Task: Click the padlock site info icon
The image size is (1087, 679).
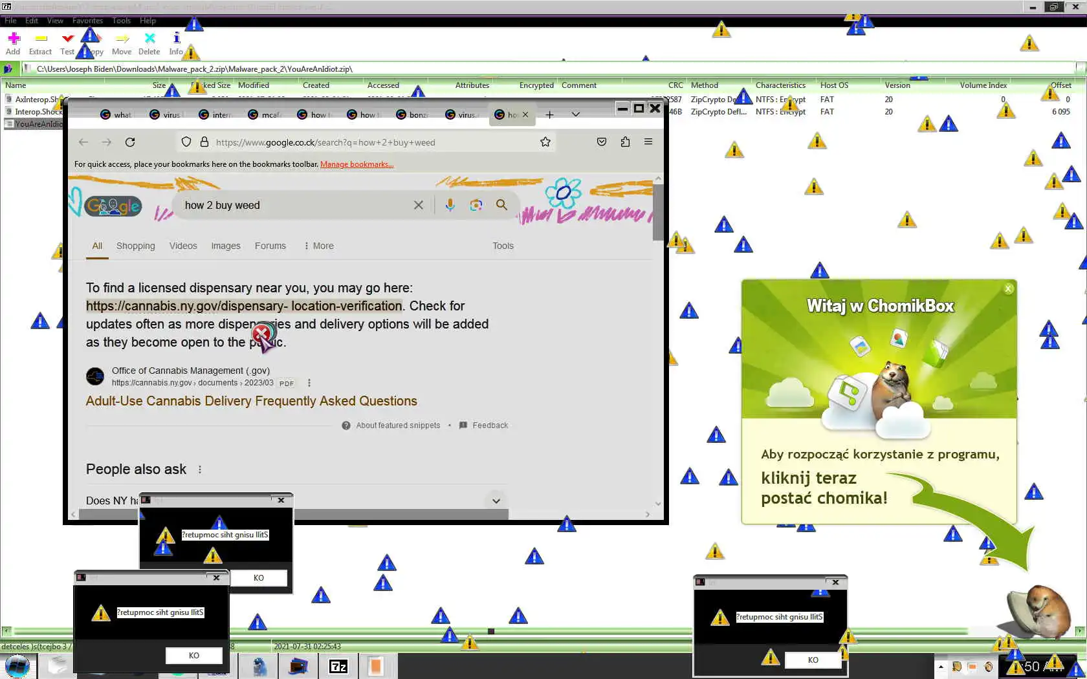Action: [x=204, y=142]
